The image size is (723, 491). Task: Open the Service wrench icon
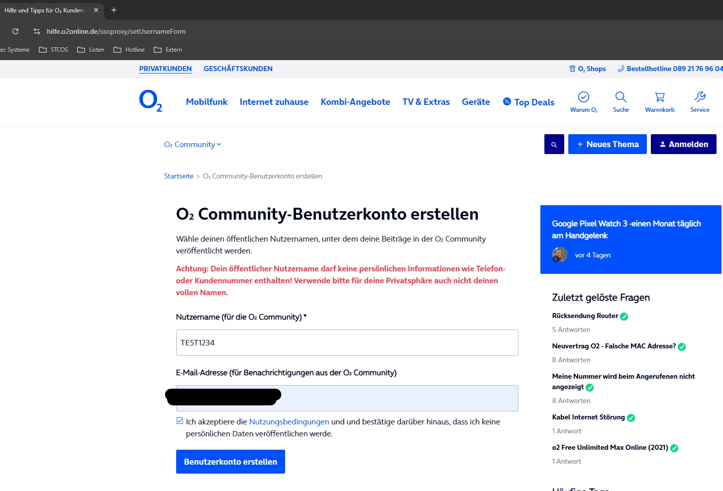pyautogui.click(x=700, y=97)
